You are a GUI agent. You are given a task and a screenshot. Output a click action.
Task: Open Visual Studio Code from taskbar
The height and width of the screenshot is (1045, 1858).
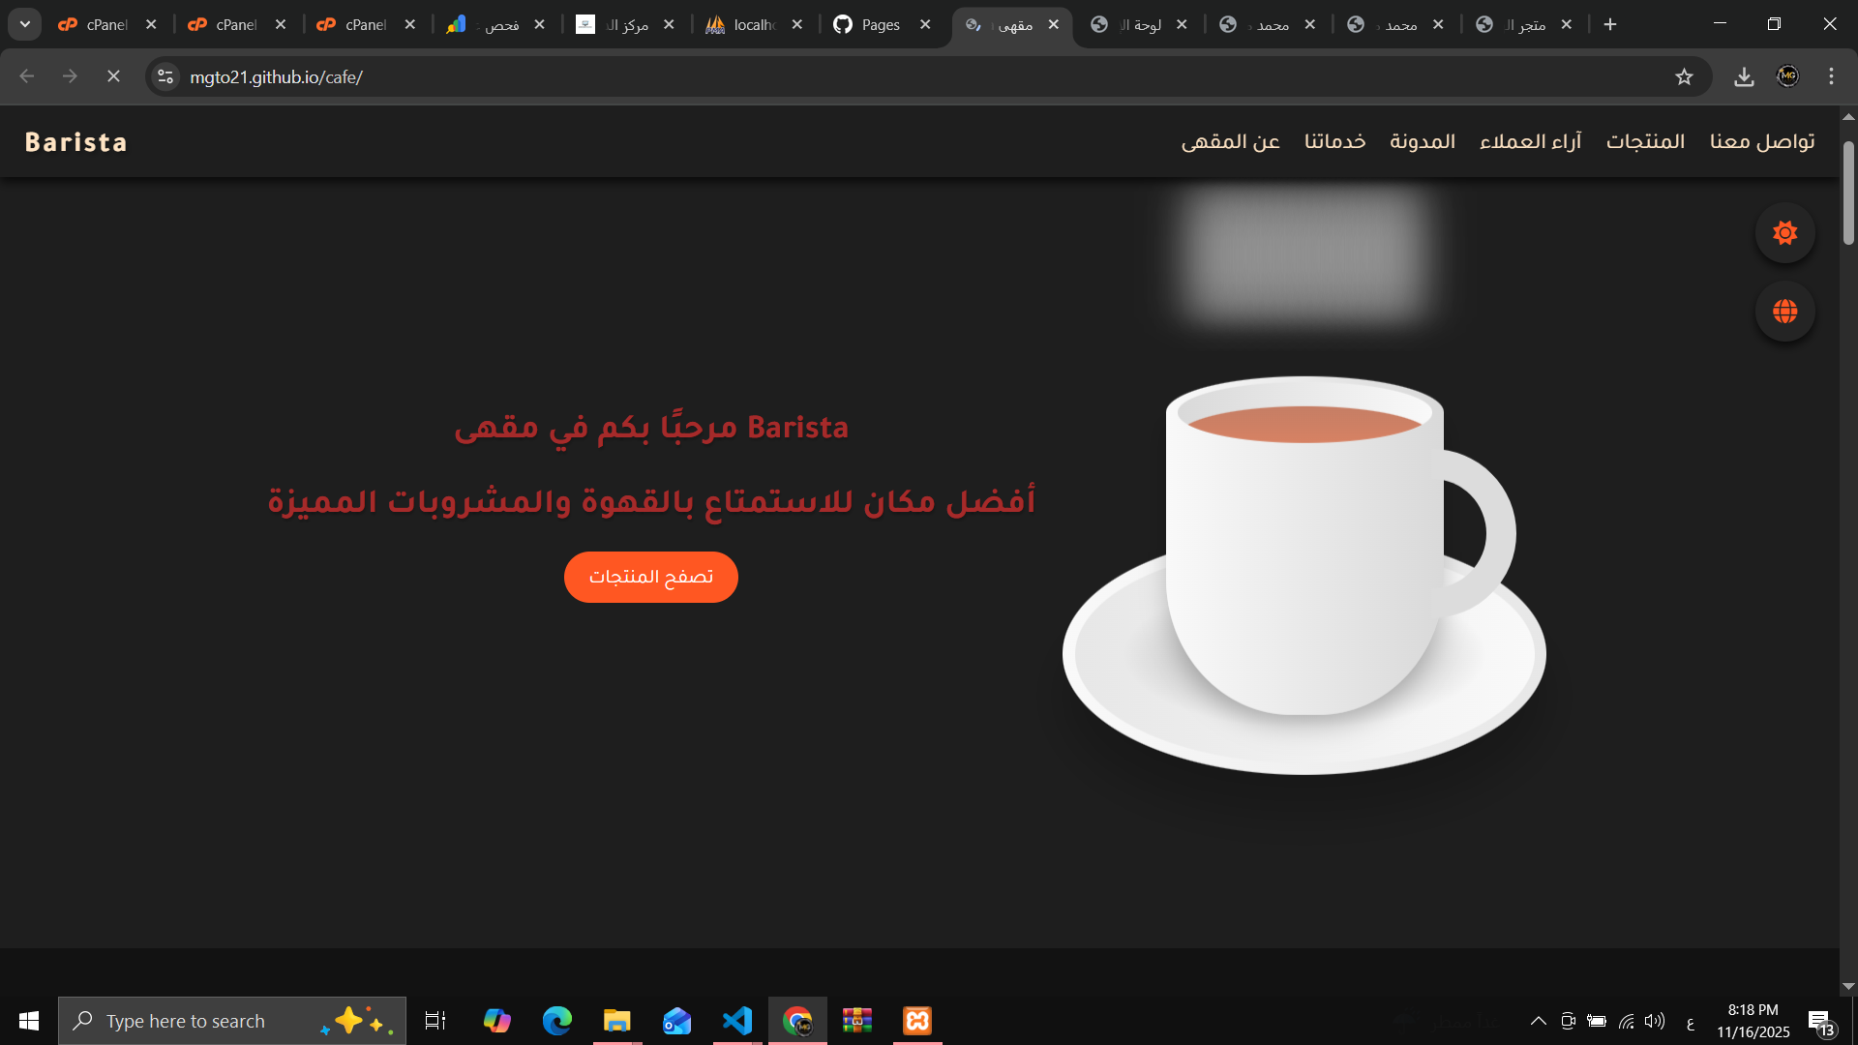(x=737, y=1021)
